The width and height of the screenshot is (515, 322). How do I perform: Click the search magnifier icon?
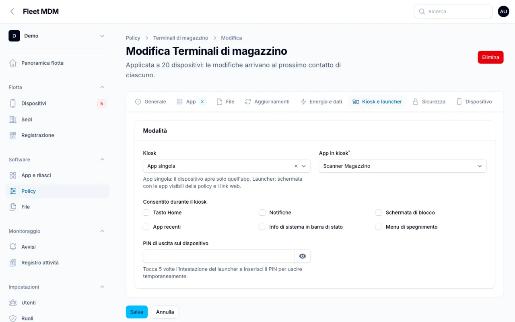(x=422, y=12)
